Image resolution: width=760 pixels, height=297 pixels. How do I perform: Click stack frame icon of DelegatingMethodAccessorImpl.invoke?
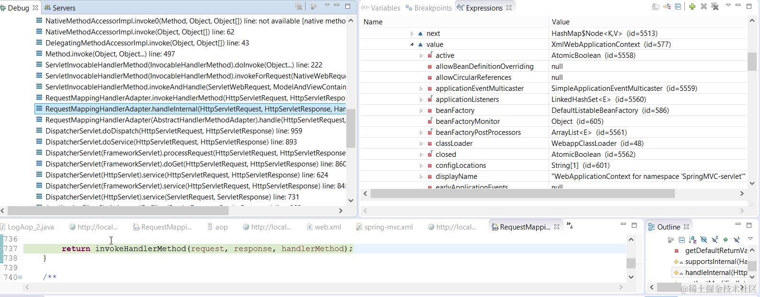tap(39, 43)
